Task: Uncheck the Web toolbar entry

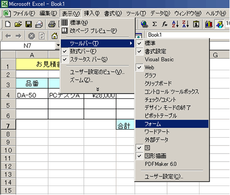Action: (172, 67)
